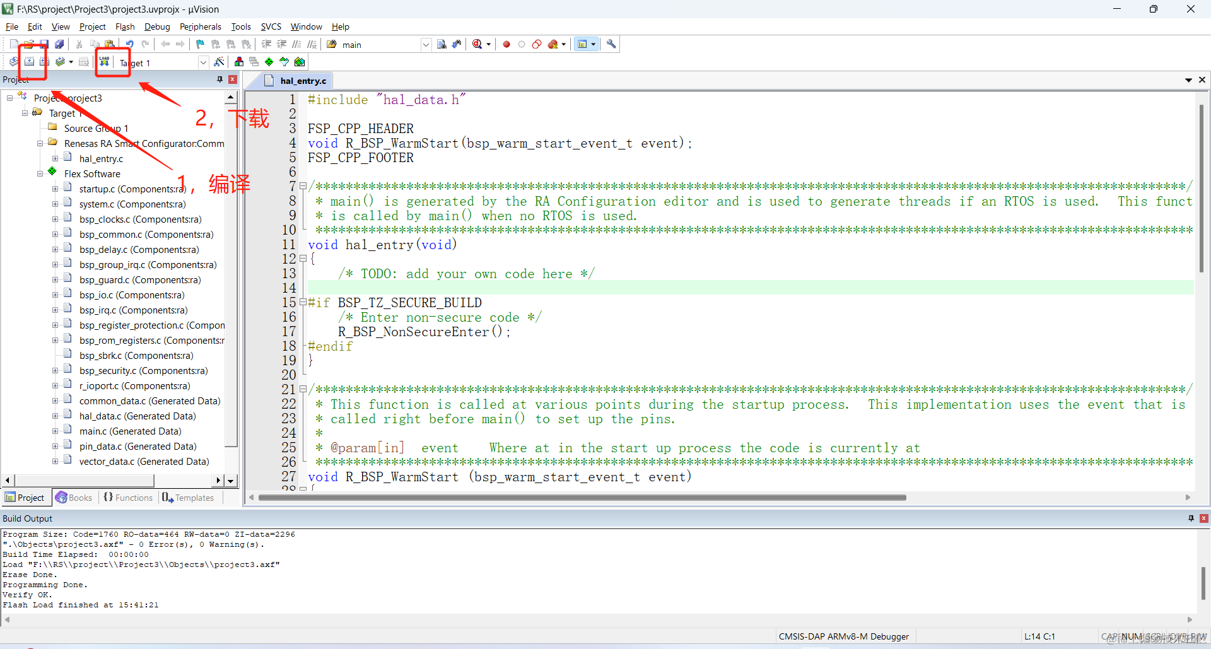Open kill breakpoints dropdown arrow
The height and width of the screenshot is (649, 1211).
[563, 44]
